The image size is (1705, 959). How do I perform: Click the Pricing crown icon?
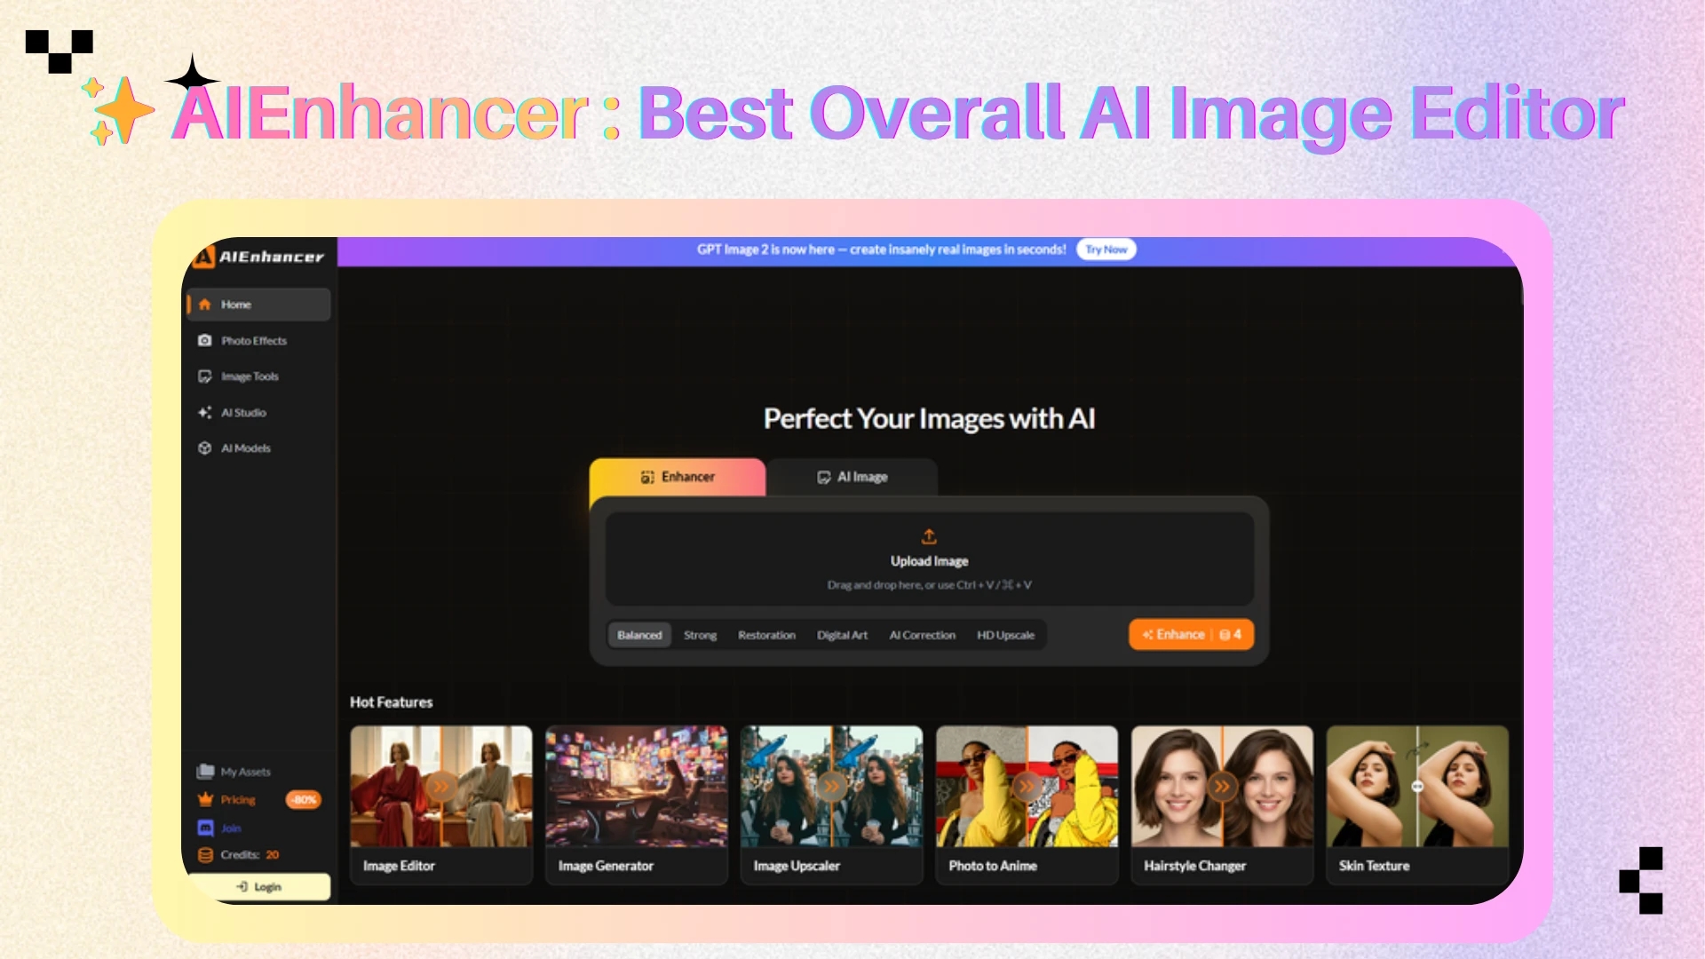coord(206,799)
